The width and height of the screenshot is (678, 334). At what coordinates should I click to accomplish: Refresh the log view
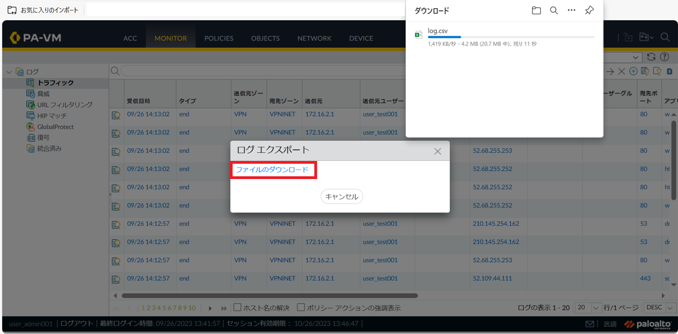(651, 57)
